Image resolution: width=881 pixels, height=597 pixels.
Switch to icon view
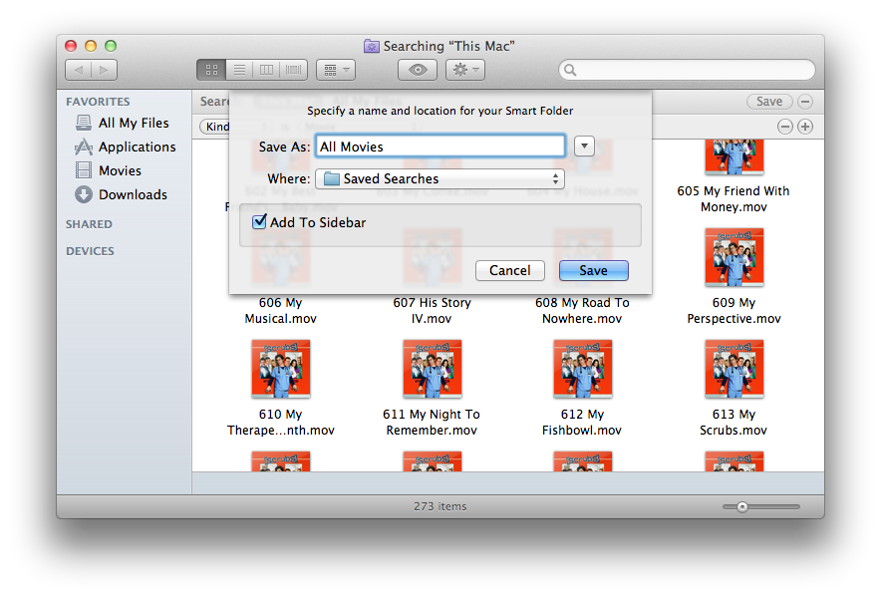[x=212, y=70]
